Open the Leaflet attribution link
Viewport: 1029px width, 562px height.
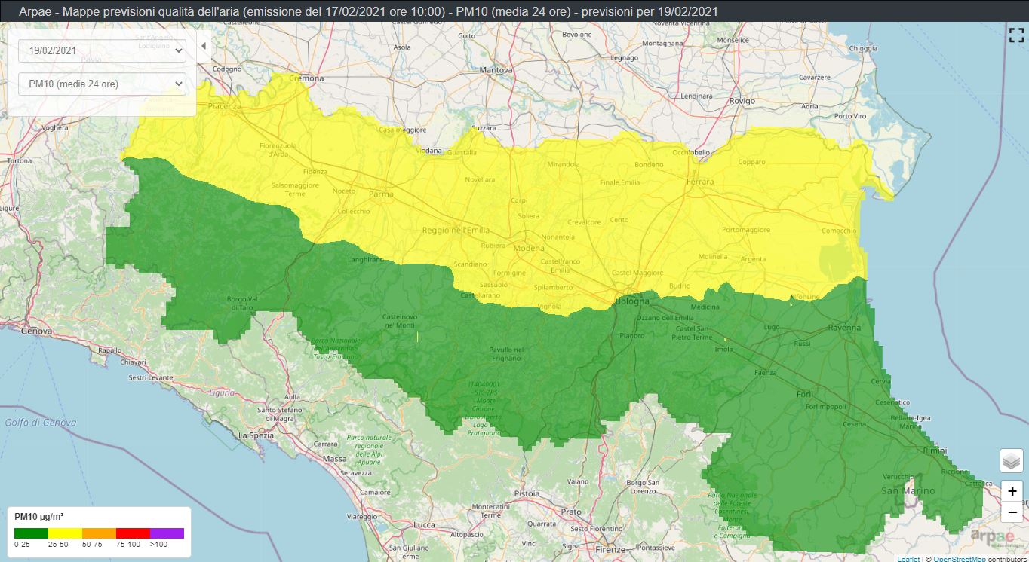click(908, 559)
